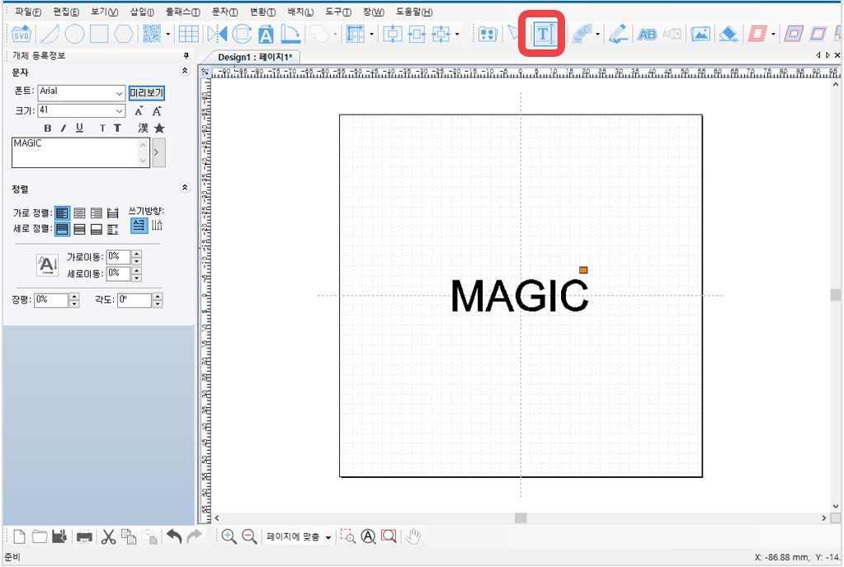The width and height of the screenshot is (844, 567).
Task: Set vertical alignment to bottom
Action: tap(97, 229)
